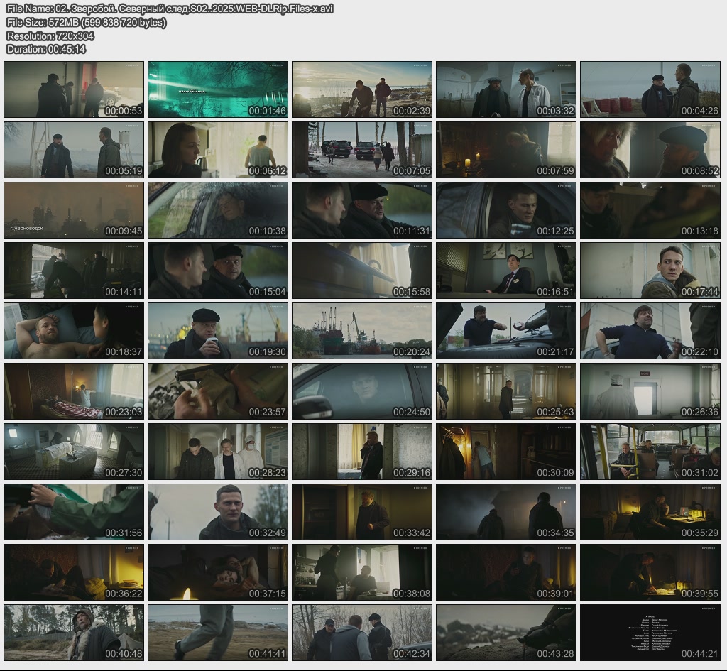
Task: Open the shirtless man in bed frame at 00:18:37
Action: pyautogui.click(x=74, y=331)
